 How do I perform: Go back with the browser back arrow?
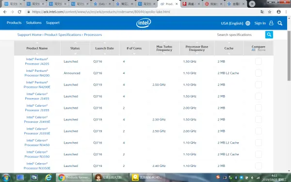5,12
